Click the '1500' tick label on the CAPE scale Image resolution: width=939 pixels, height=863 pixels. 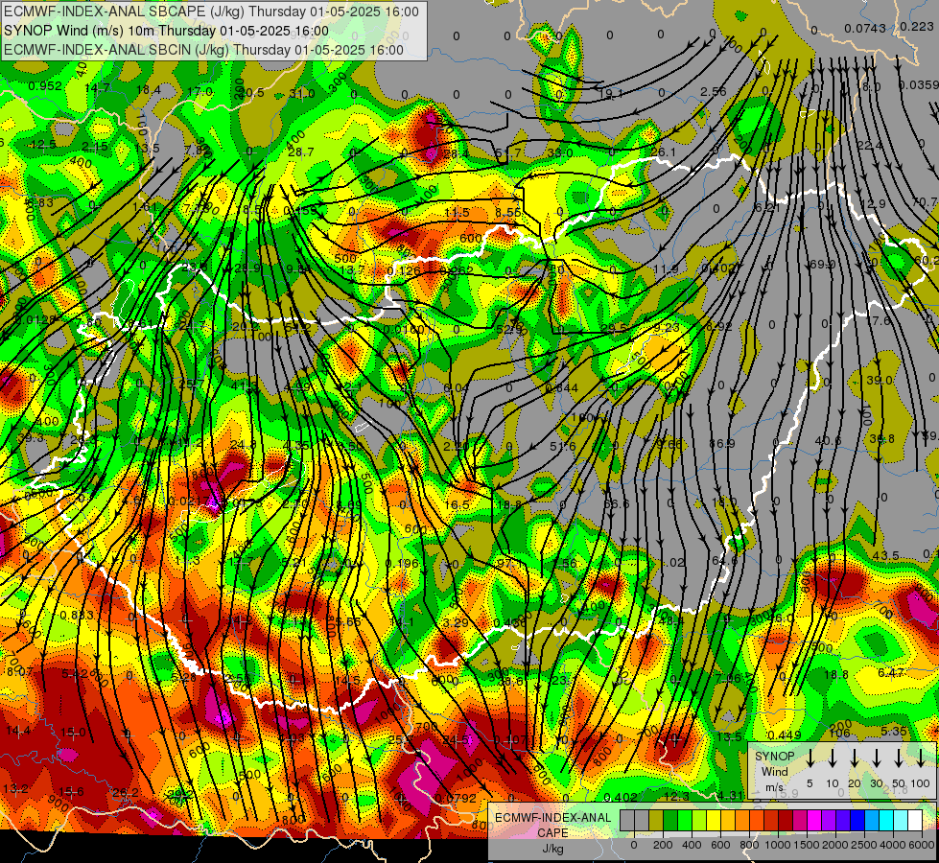tap(807, 845)
